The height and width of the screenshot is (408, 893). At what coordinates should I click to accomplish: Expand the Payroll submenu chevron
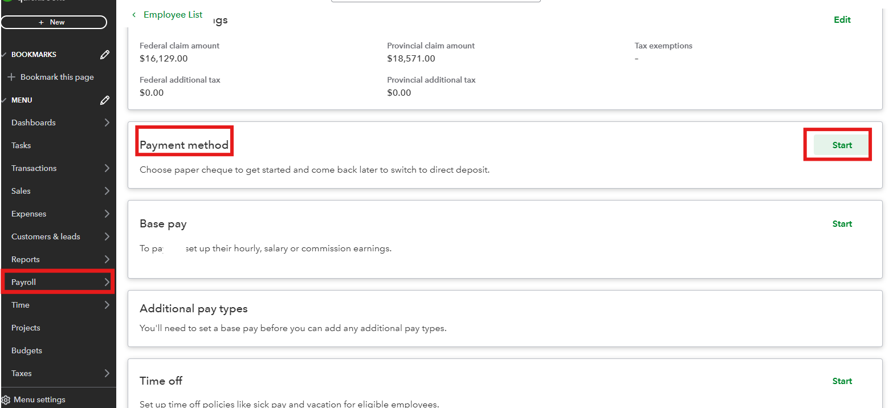tap(107, 282)
